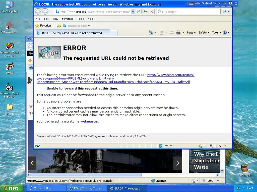Open My Computer desktop icon
This screenshot has width=257, height=192.
click(10, 7)
